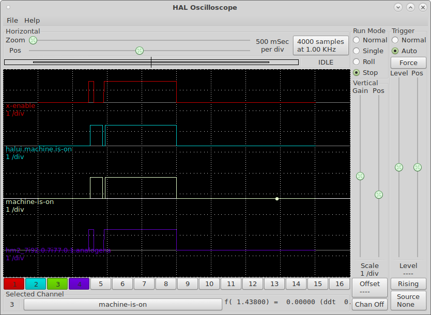
Task: Click the machine-is-on selected channel field
Action: 122,304
